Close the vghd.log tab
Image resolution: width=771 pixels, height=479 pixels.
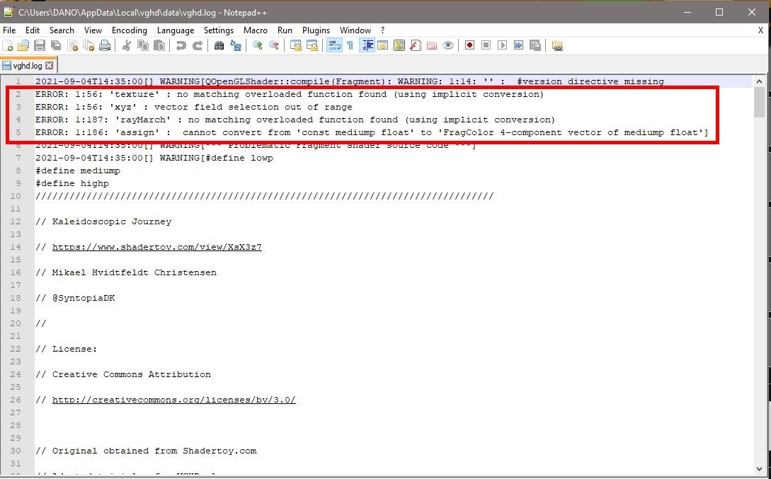pyautogui.click(x=50, y=66)
